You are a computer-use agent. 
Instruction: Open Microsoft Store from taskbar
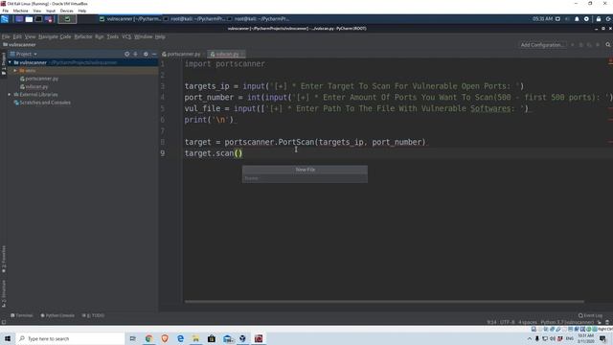[x=212, y=338]
